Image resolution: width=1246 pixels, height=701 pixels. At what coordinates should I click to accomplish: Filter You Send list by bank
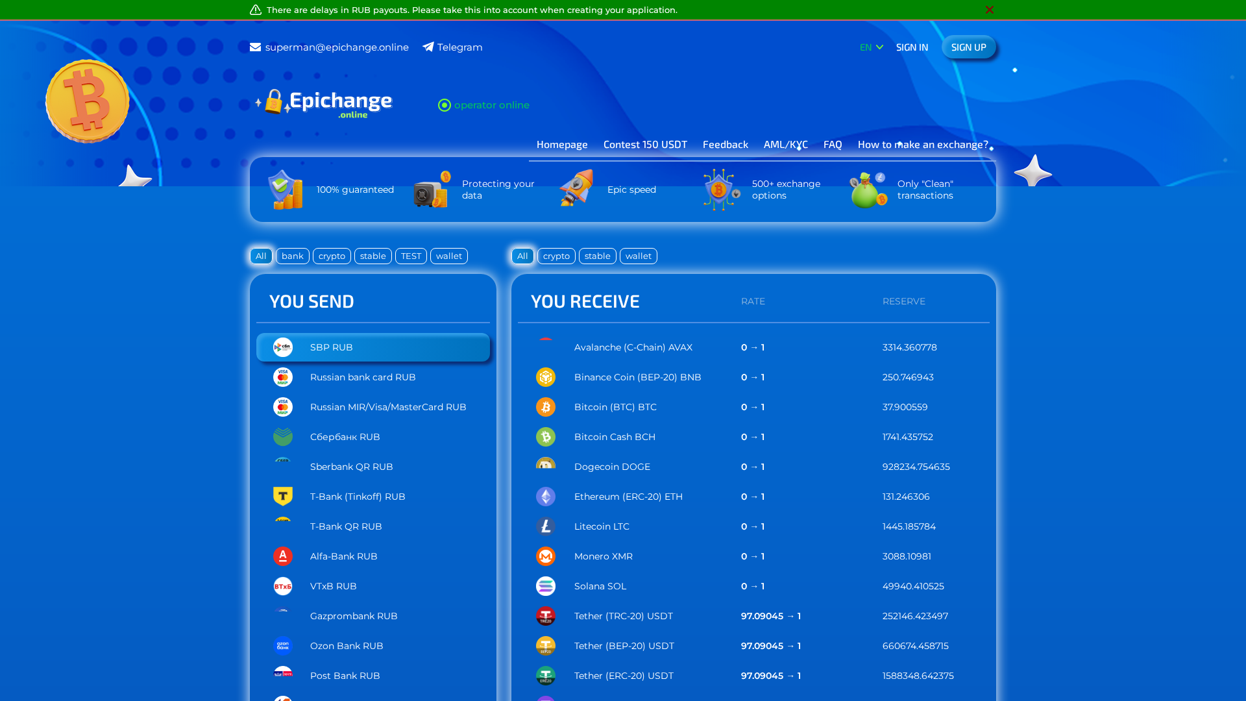tap(293, 256)
